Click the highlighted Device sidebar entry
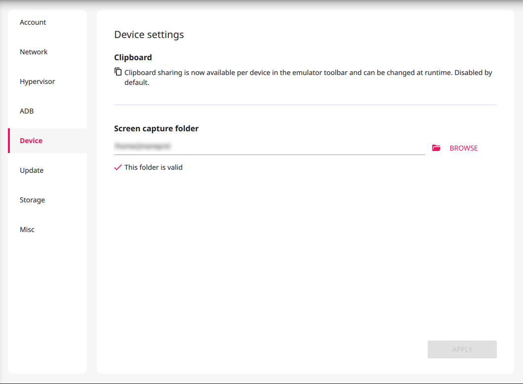The height and width of the screenshot is (384, 523). coord(31,141)
